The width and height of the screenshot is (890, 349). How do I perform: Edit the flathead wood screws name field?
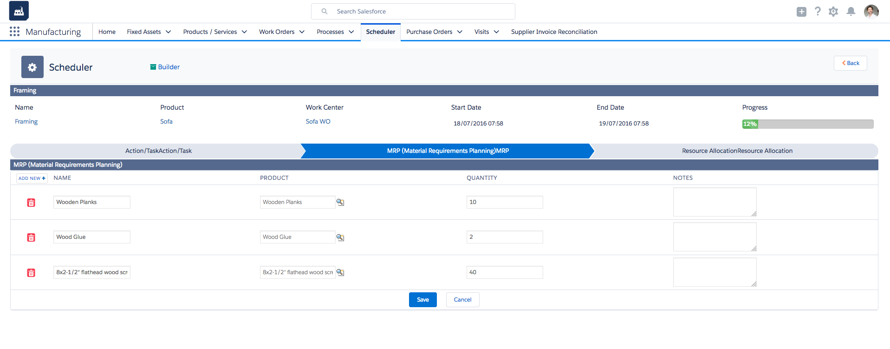92,272
